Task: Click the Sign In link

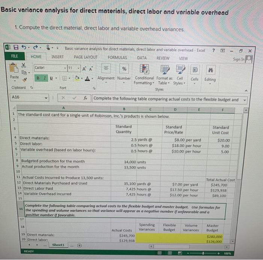Action: [x=239, y=59]
